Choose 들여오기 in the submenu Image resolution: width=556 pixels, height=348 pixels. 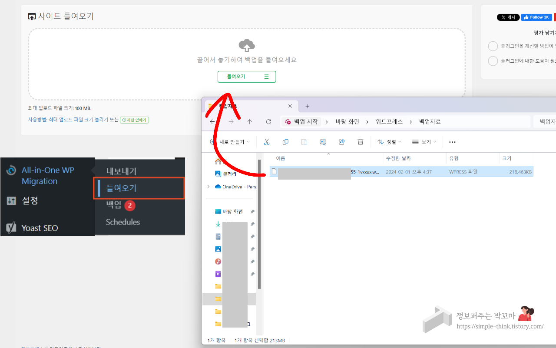(139, 188)
